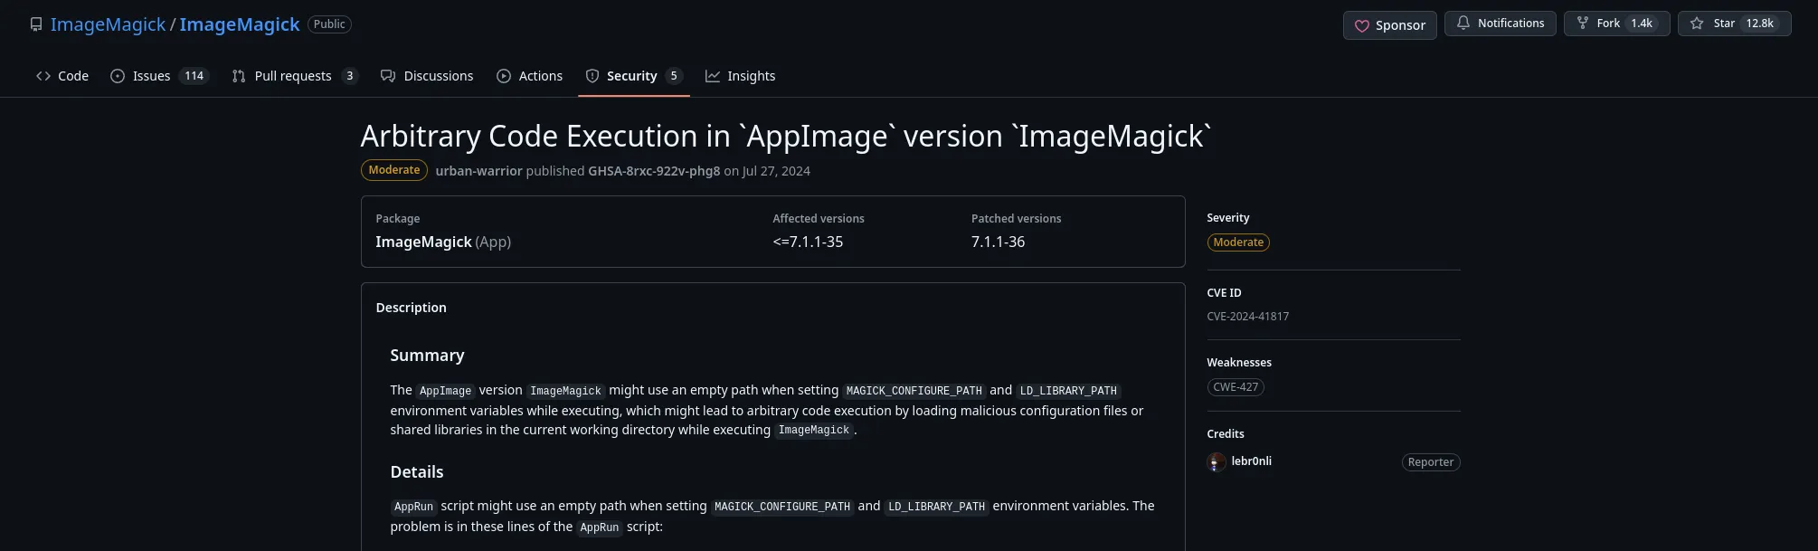This screenshot has width=1818, height=551.
Task: Click the ImageMagick (App) package name
Action: click(443, 242)
